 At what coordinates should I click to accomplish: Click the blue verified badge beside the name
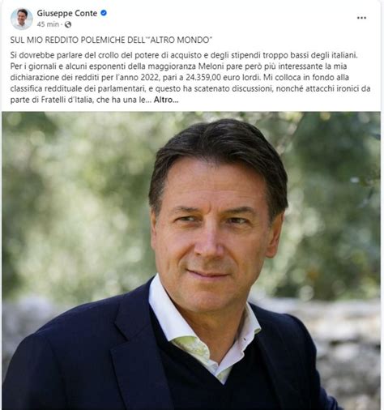104,13
